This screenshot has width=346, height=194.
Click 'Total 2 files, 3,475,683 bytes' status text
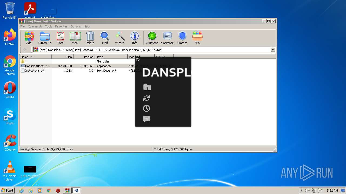[173, 149]
